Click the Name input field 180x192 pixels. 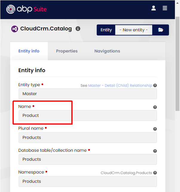[x=87, y=116]
